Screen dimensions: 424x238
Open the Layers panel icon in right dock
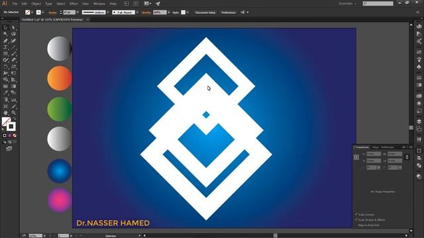419,122
